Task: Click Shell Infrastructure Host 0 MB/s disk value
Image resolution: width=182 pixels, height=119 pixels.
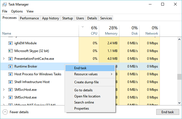Action: pos(132,82)
